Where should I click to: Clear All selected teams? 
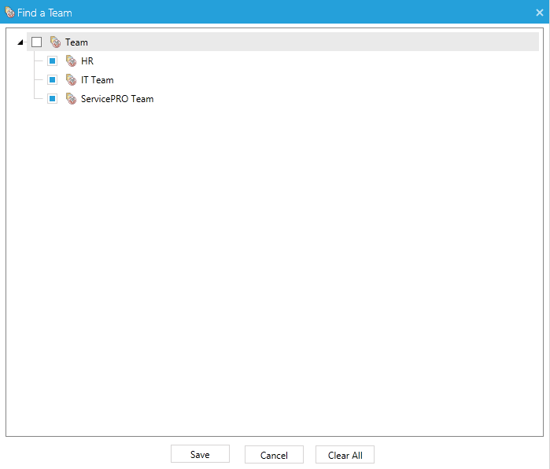tap(345, 455)
